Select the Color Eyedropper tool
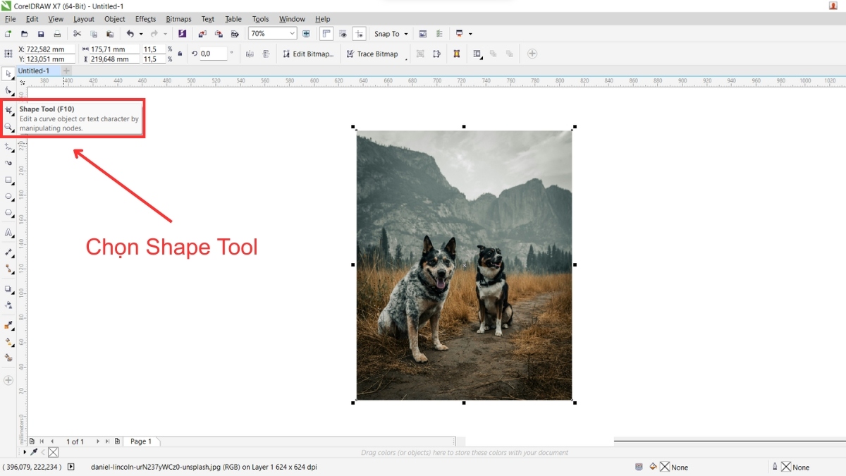Viewport: 846px width, 476px height. (8, 325)
